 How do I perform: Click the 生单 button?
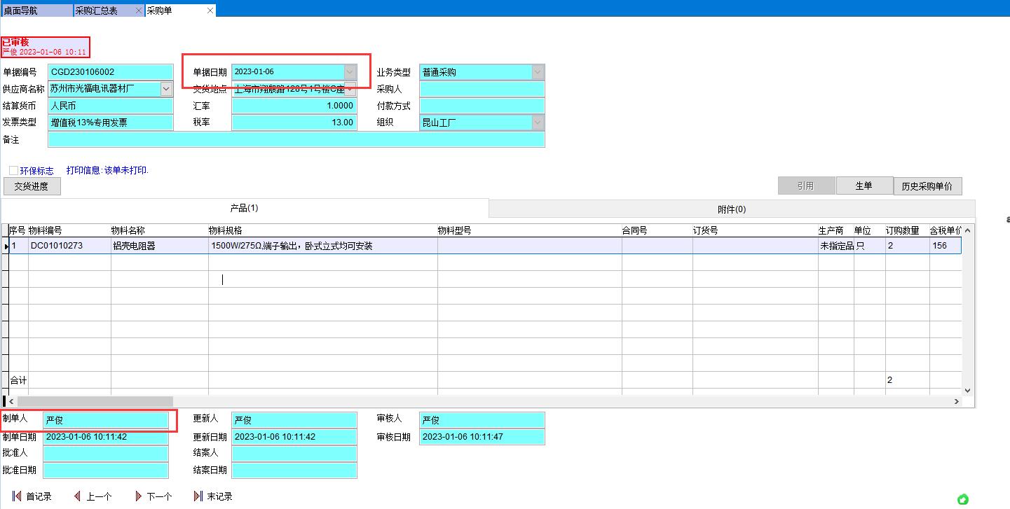pyautogui.click(x=864, y=186)
